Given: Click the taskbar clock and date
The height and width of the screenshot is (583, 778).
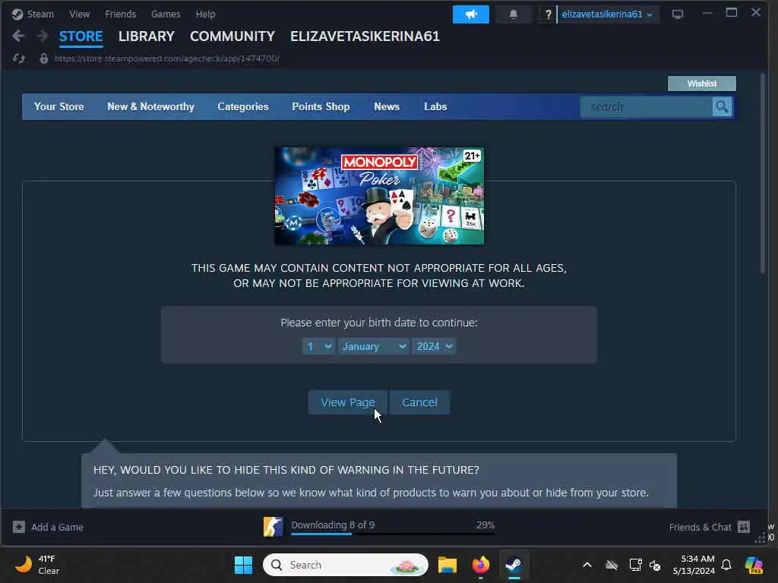Looking at the screenshot, I should point(694,565).
